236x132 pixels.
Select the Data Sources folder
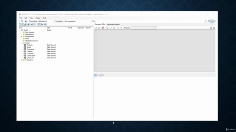(29, 32)
